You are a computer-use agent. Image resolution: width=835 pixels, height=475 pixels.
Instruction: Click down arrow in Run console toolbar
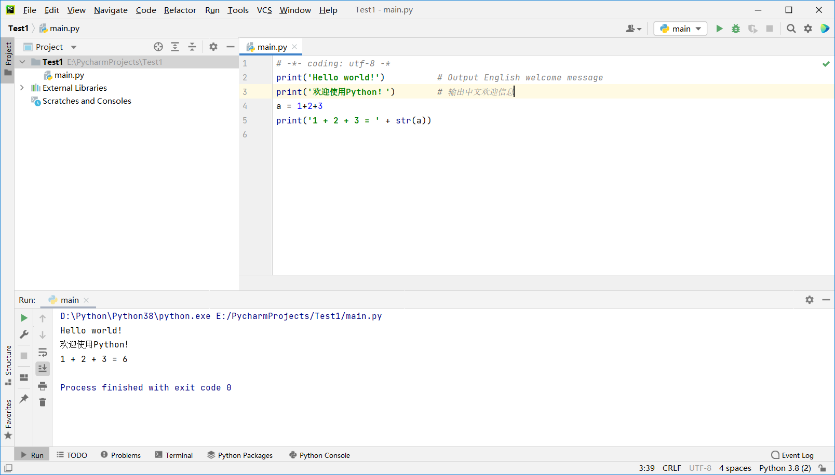tap(43, 334)
